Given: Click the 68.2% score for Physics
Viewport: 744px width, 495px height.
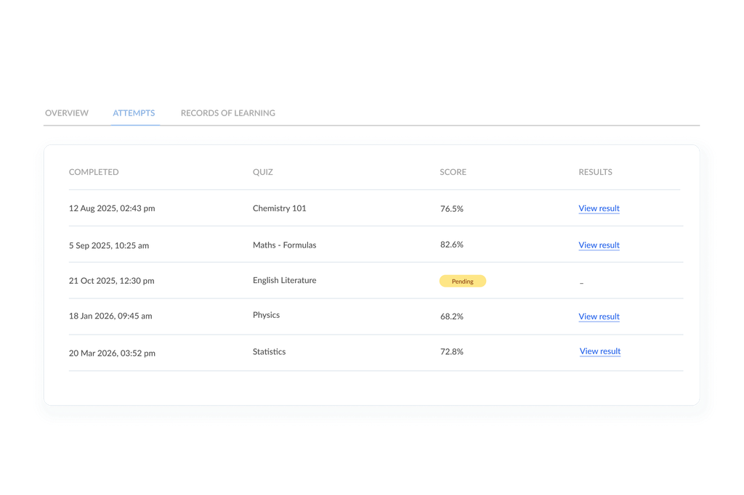Looking at the screenshot, I should [x=451, y=316].
